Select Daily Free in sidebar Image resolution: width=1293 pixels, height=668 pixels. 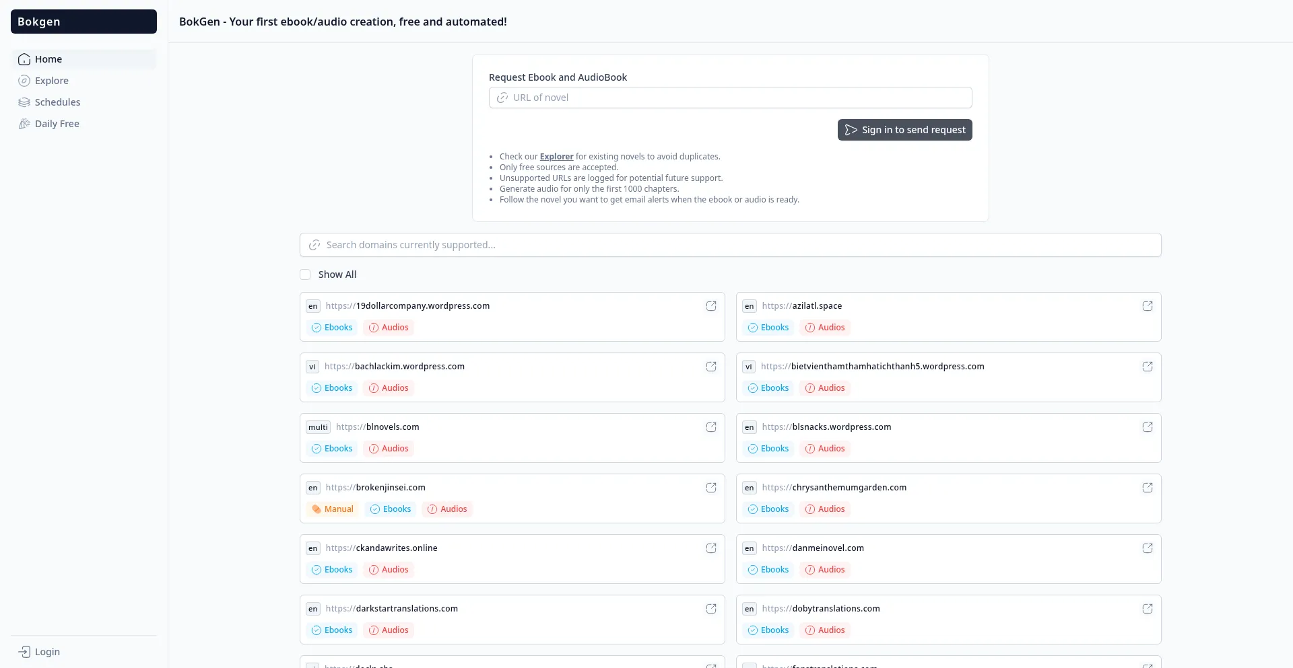(x=57, y=124)
